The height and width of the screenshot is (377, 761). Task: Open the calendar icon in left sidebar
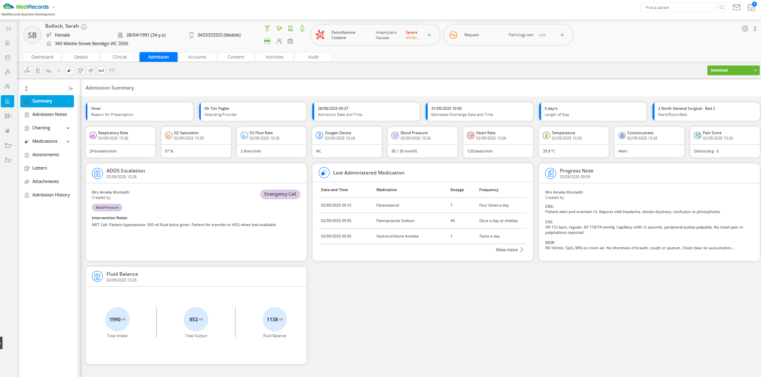[7, 58]
